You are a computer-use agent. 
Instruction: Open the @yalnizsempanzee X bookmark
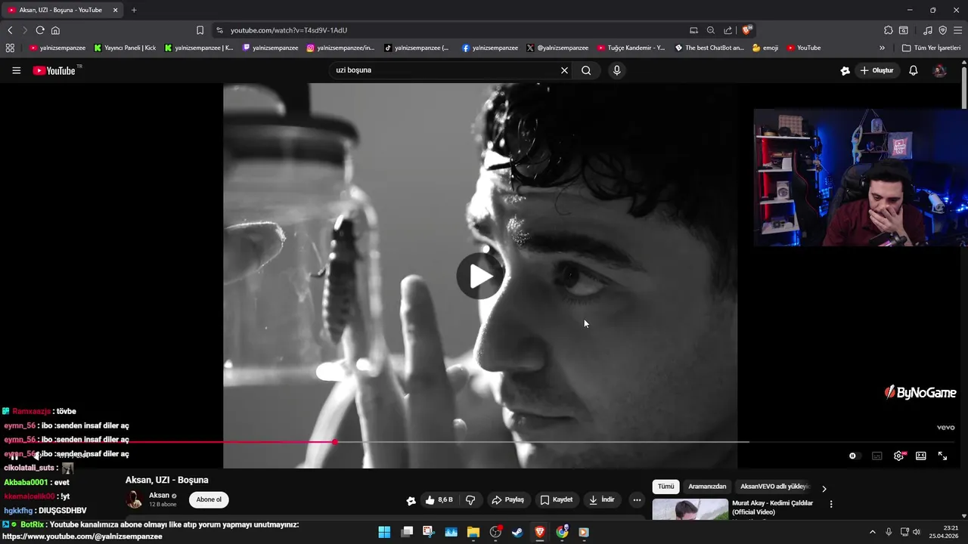(x=557, y=48)
